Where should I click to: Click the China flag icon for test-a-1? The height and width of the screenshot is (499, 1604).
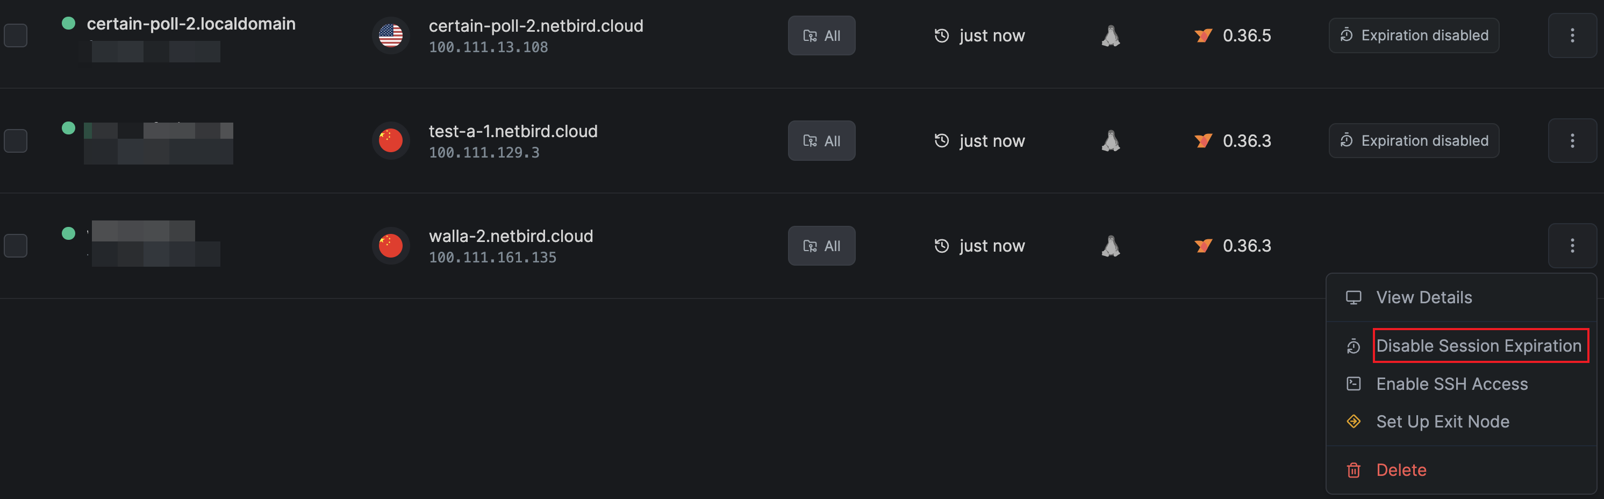pos(390,141)
